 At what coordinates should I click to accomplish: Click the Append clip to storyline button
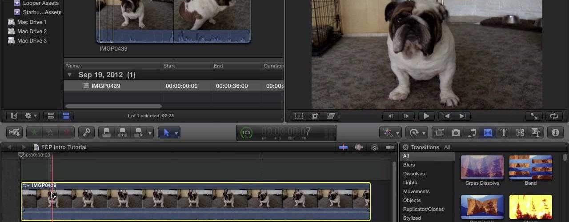pyautogui.click(x=138, y=132)
